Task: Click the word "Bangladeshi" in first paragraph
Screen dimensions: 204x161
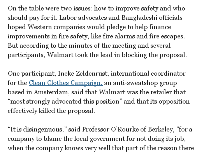Action: [139, 17]
